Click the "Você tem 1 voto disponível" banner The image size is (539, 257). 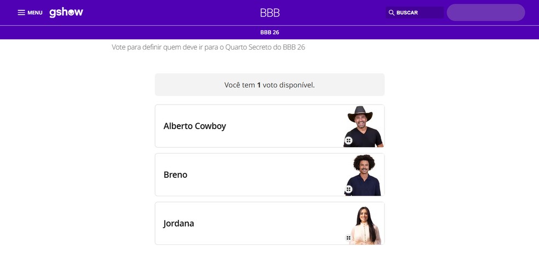pos(269,85)
